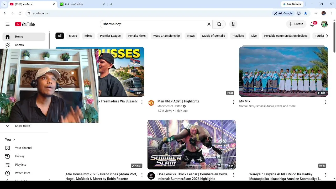Clear the search text with the X icon
The image size is (336, 189).
point(209,24)
